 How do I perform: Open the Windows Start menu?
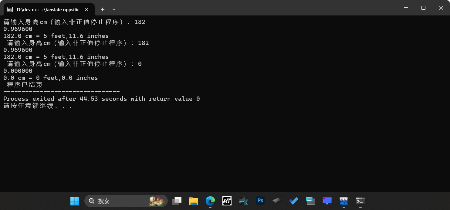tap(75, 201)
